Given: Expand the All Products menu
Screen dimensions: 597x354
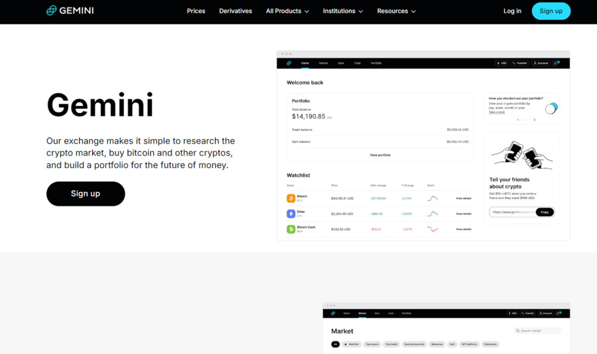Looking at the screenshot, I should 287,11.
